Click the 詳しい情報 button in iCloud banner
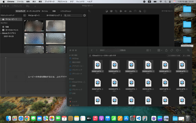Viewport: 196px width, 123px height. [x=186, y=55]
